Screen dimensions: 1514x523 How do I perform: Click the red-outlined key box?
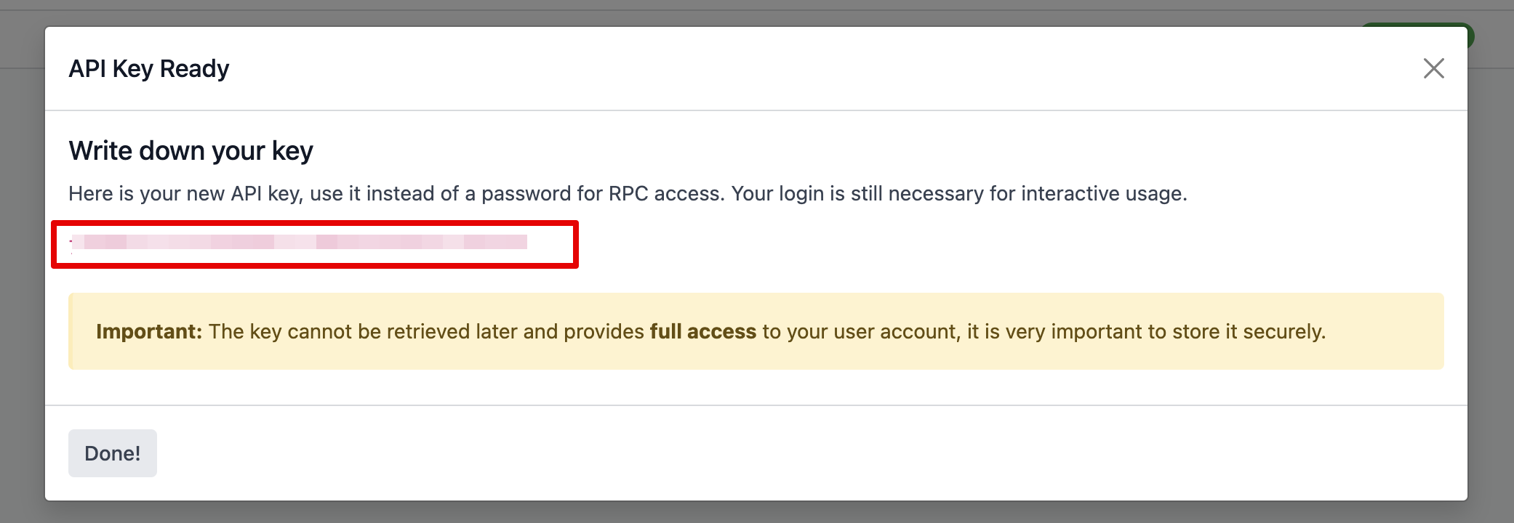coord(553,245)
